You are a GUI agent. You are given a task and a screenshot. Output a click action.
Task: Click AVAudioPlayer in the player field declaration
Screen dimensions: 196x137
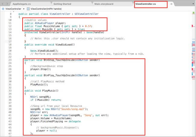pos(44,23)
